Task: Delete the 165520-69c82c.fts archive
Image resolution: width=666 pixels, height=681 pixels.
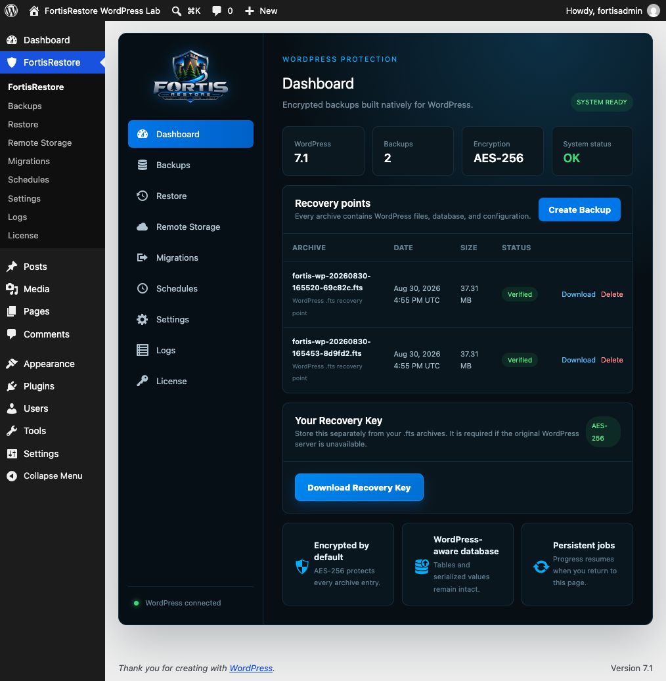Action: (611, 294)
